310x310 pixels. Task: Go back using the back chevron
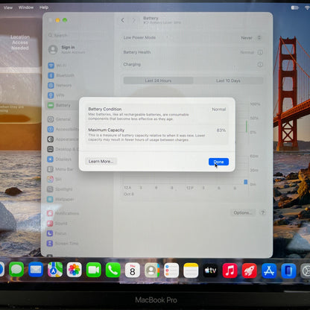click(x=123, y=20)
